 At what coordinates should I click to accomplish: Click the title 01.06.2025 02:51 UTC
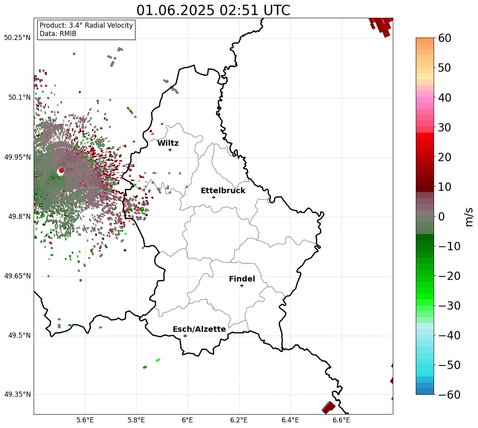click(x=213, y=10)
